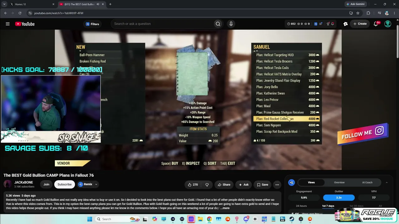The height and width of the screenshot is (224, 399).
Task: Open Chrome extensions puzzle icon
Action: tap(368, 13)
